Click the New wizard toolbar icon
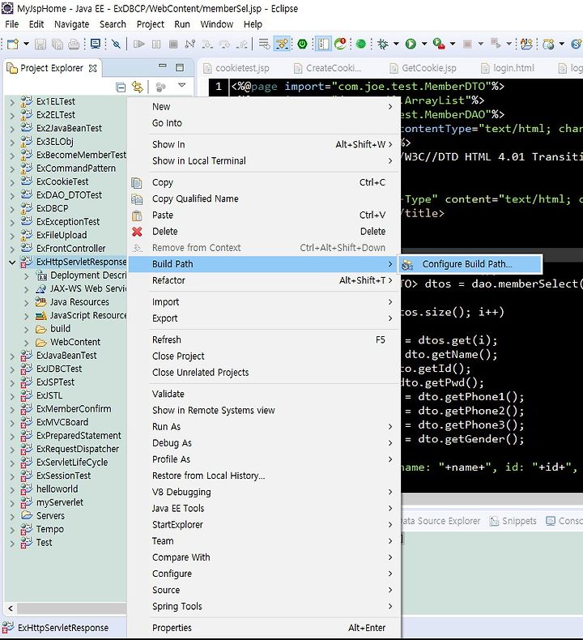Viewport: 583px width, 640px height. [13, 44]
